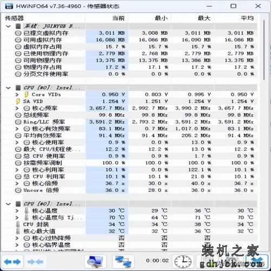Click the min value 2,793.2 MHz
The image size is (271, 271).
coord(150,122)
